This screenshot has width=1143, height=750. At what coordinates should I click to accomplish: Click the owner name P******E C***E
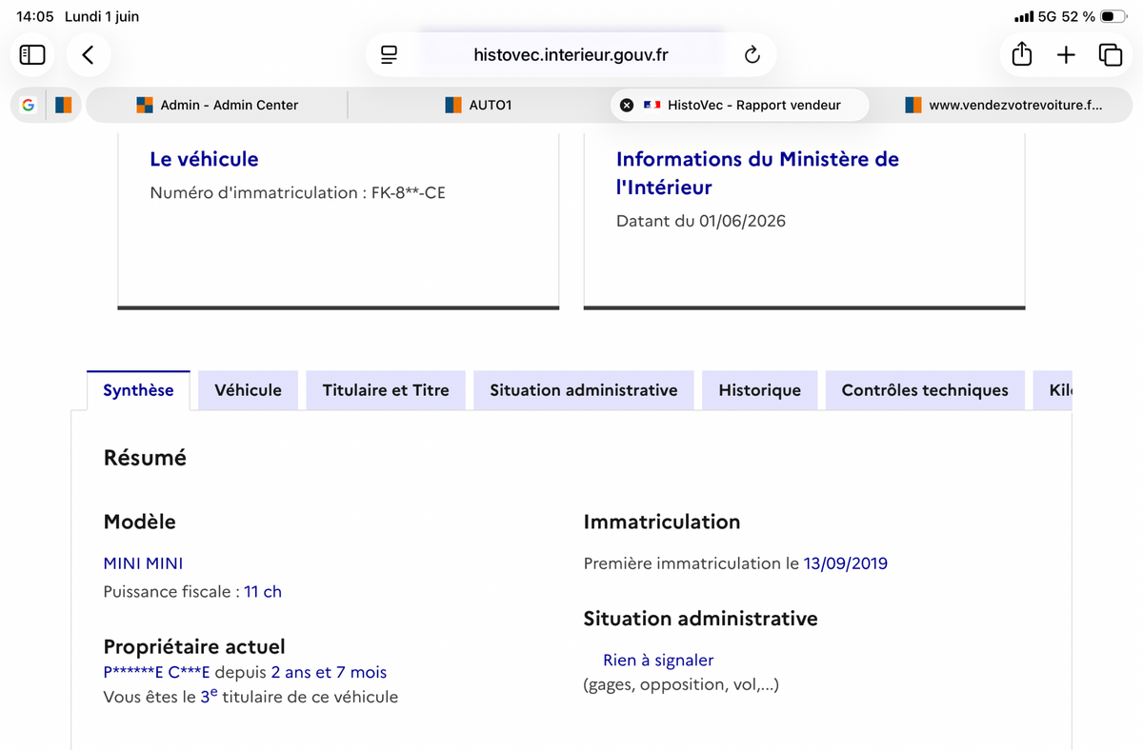click(156, 673)
